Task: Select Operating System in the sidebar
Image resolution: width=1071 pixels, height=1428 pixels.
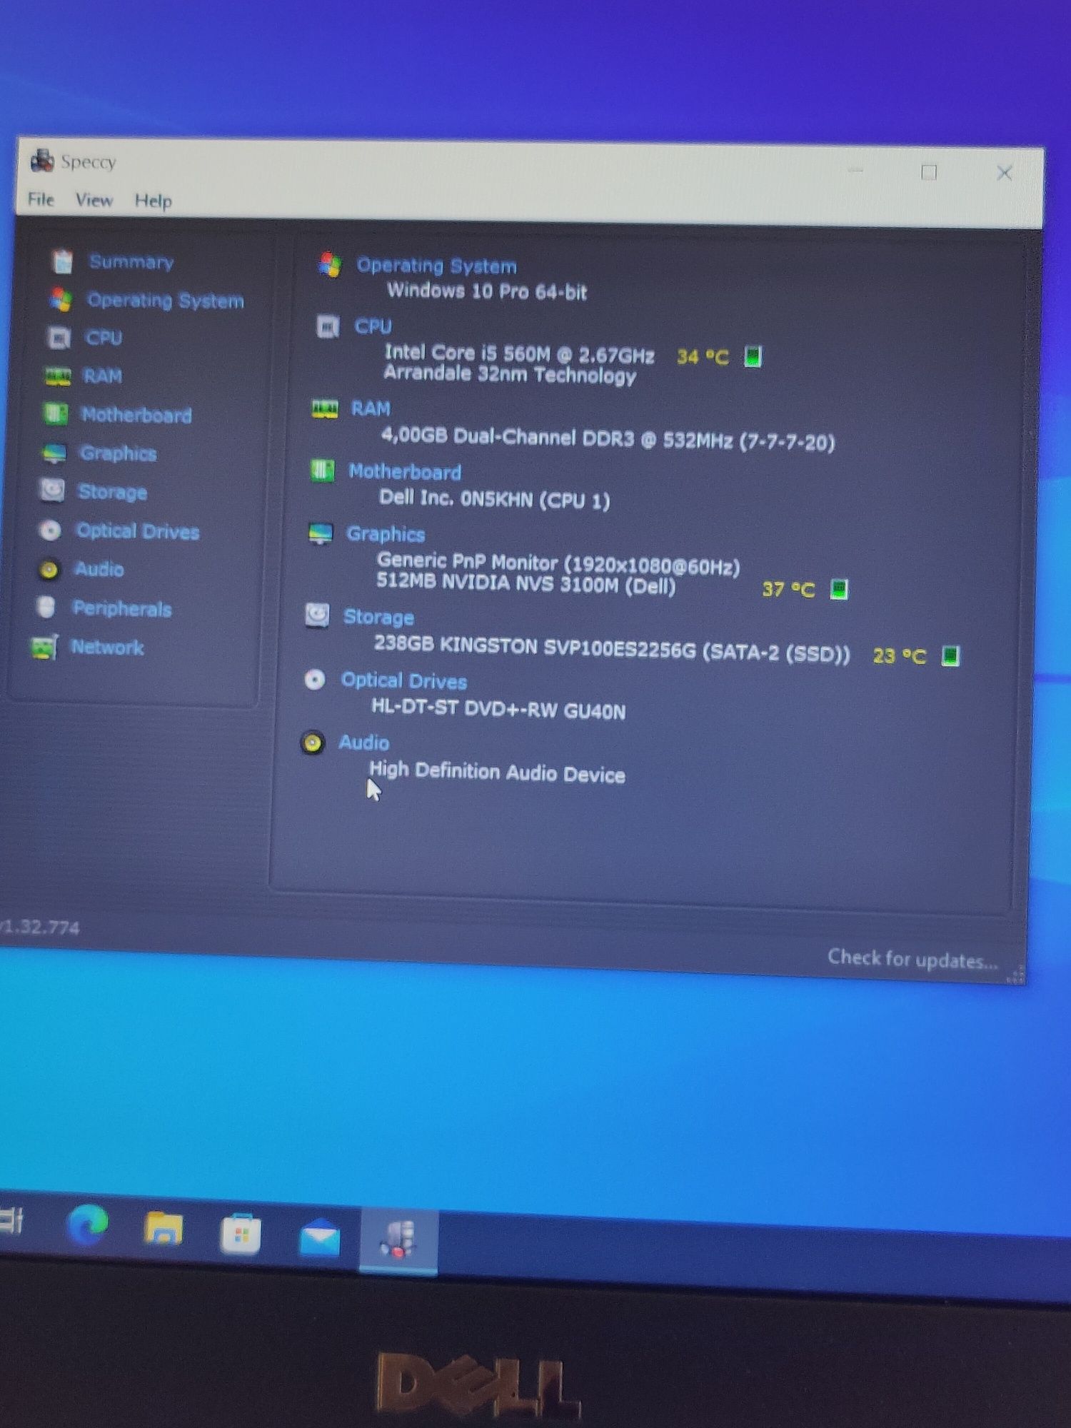Action: click(x=165, y=301)
